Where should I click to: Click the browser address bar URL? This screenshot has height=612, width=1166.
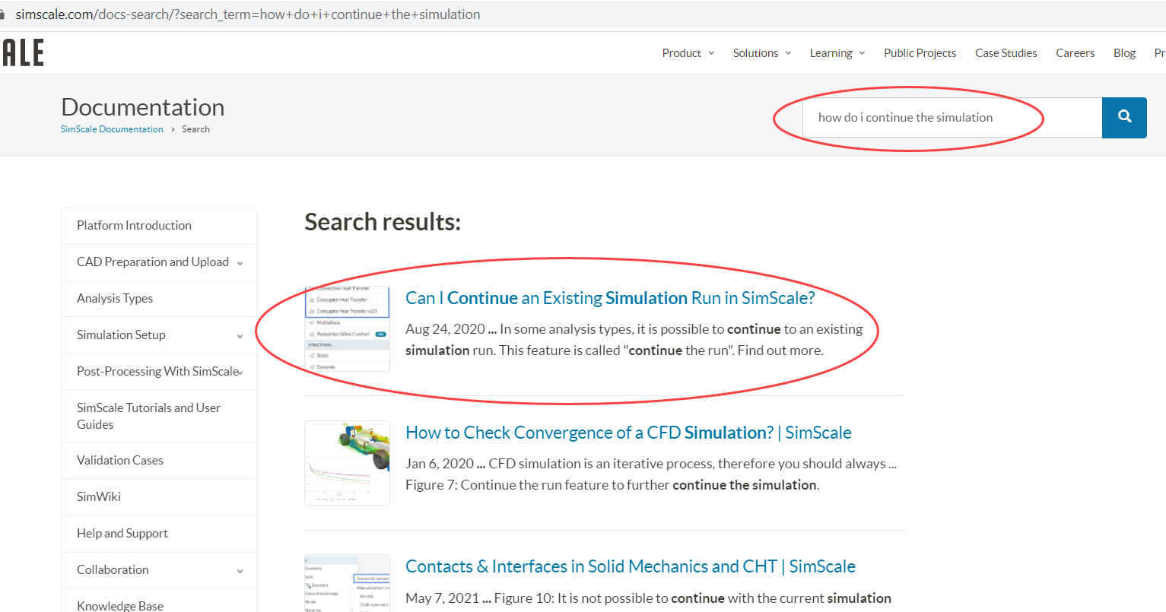248,14
